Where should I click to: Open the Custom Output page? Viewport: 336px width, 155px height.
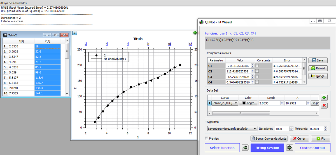(x=312, y=148)
